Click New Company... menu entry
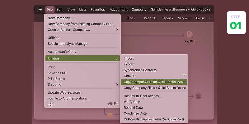The height and width of the screenshot is (124, 249). point(60,18)
